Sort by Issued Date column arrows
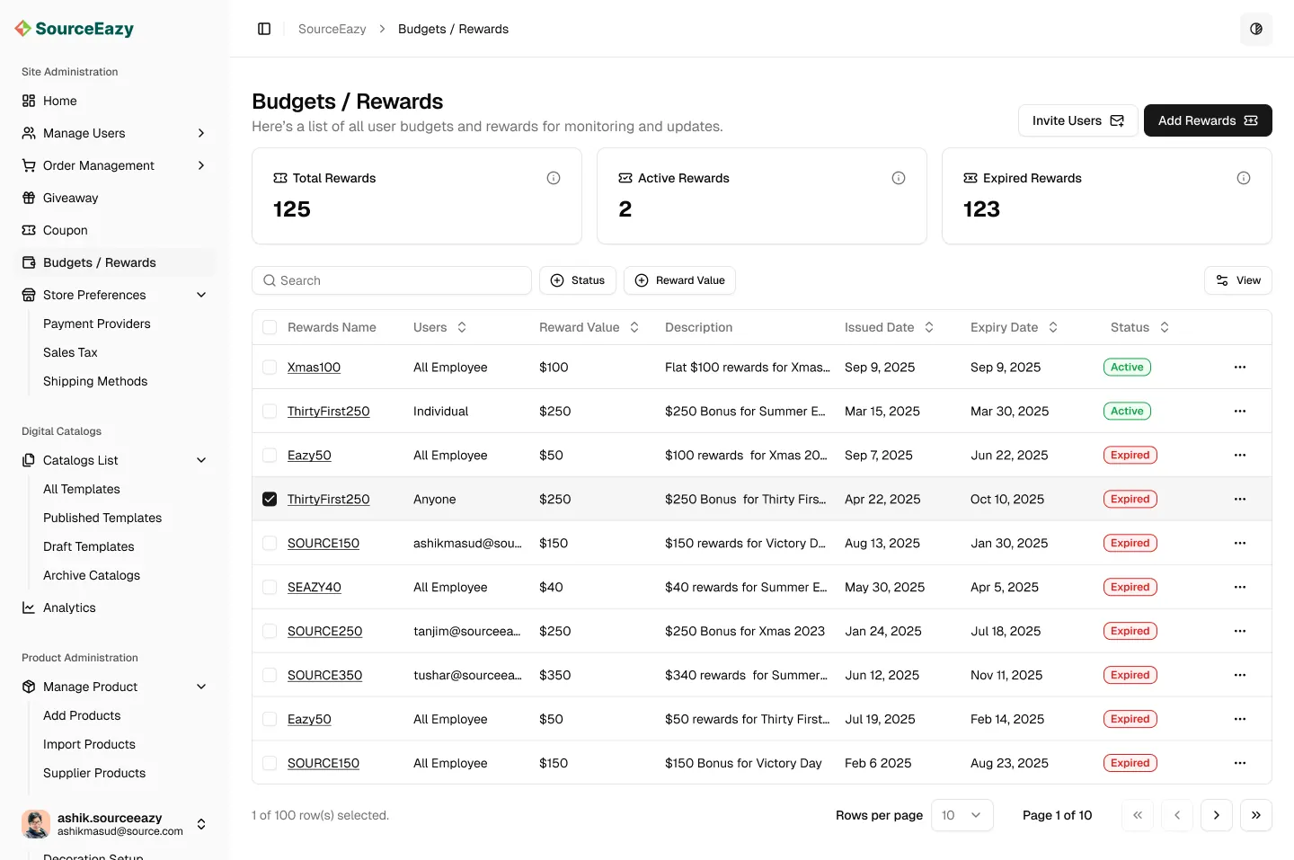 coord(929,327)
